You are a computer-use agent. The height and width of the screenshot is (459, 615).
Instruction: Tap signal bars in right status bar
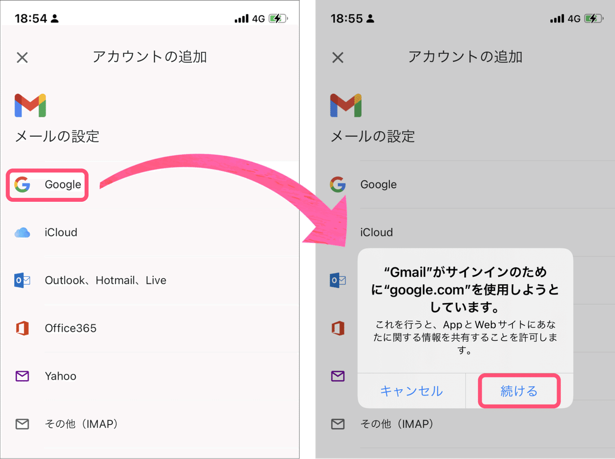click(x=557, y=19)
